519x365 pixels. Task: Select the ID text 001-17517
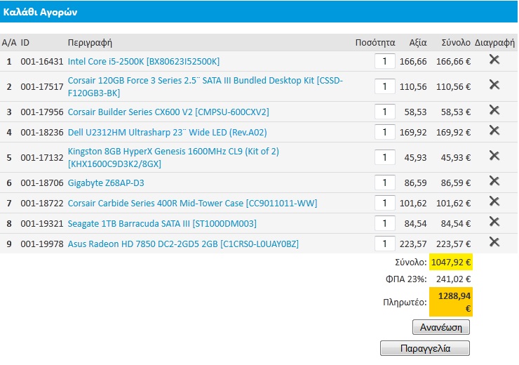click(41, 87)
